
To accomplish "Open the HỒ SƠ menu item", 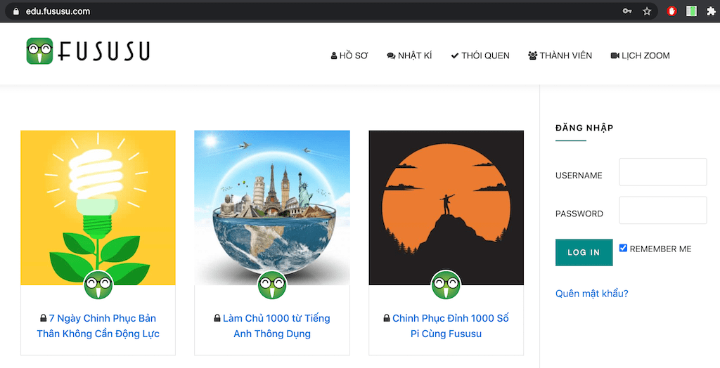I will (349, 55).
